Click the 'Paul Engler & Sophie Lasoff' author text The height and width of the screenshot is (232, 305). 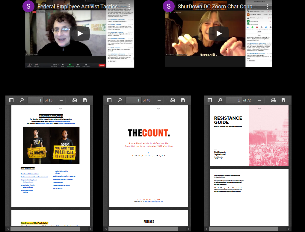[x=220, y=153]
